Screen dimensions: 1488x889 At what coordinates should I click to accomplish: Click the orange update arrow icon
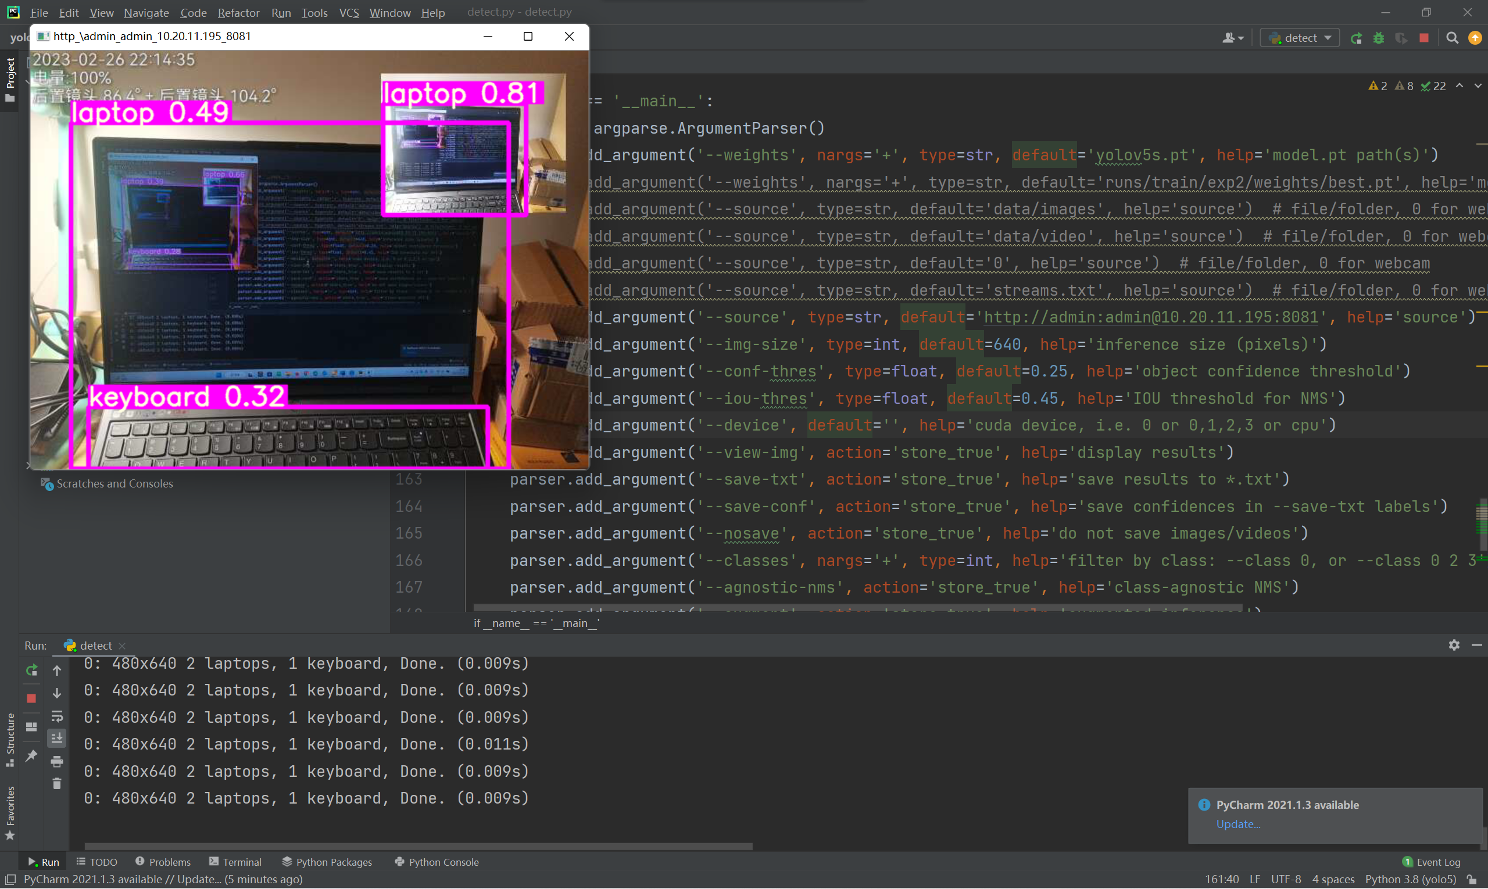point(1475,38)
